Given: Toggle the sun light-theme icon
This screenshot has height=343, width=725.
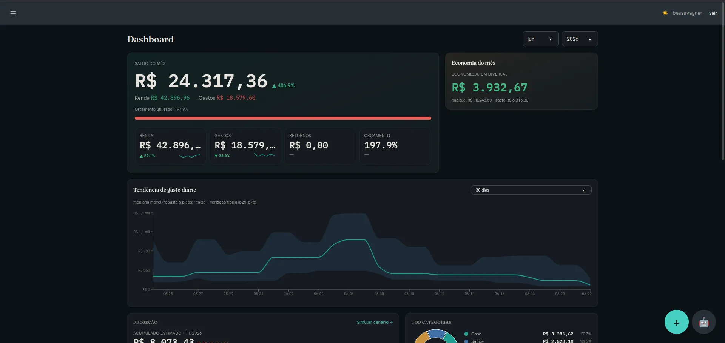Looking at the screenshot, I should click(x=665, y=13).
